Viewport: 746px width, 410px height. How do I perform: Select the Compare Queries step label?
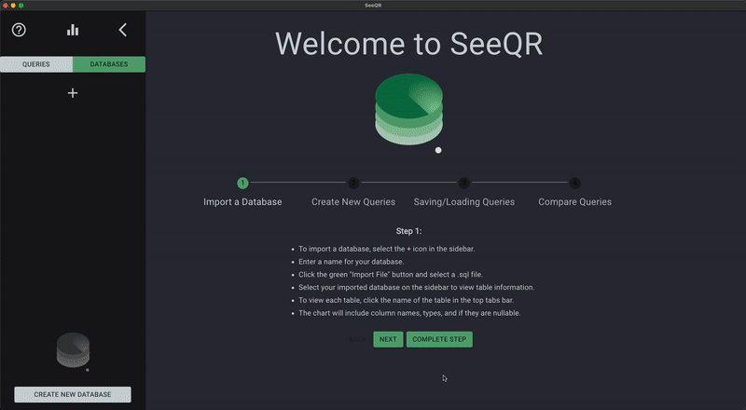coord(574,201)
